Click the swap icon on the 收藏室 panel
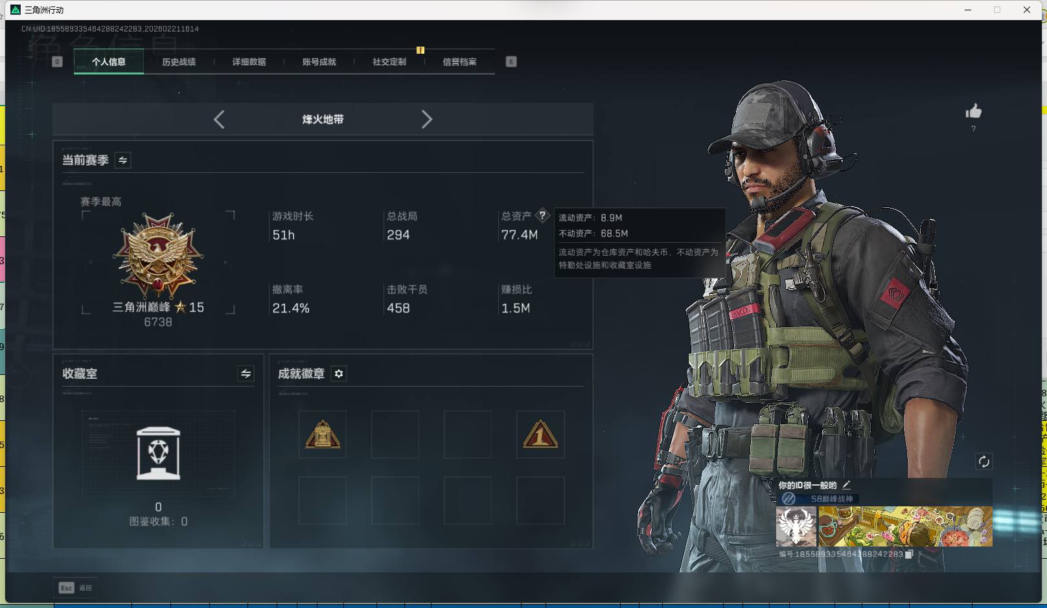 (245, 374)
